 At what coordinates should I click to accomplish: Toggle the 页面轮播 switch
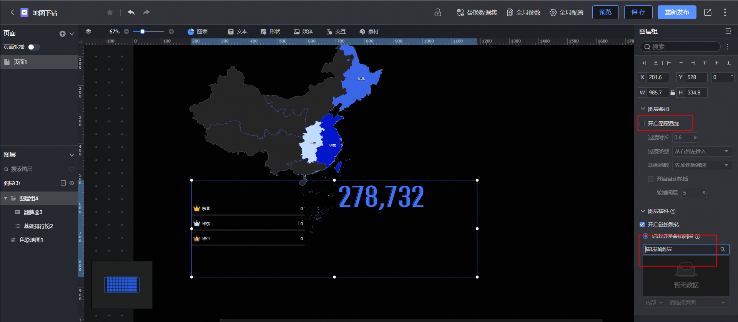tap(33, 47)
